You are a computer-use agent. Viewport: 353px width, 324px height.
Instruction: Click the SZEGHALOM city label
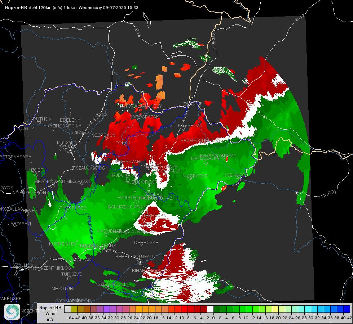tap(111, 284)
